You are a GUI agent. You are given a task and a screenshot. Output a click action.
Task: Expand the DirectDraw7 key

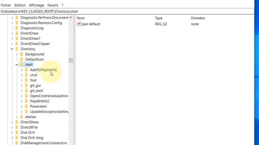[x=12, y=39]
